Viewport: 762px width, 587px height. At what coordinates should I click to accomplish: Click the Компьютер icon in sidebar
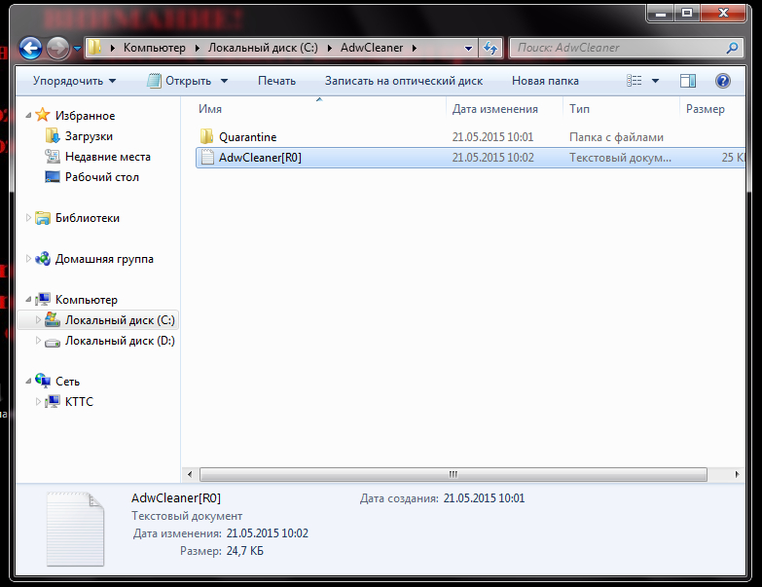pos(43,299)
